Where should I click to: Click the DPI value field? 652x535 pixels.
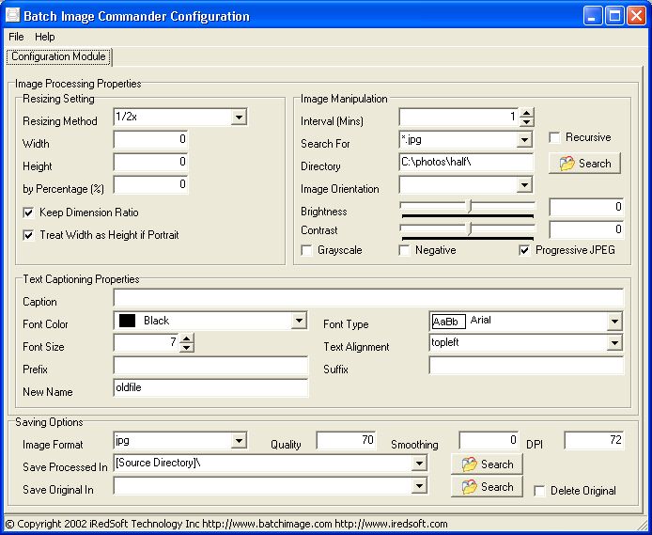click(x=594, y=441)
